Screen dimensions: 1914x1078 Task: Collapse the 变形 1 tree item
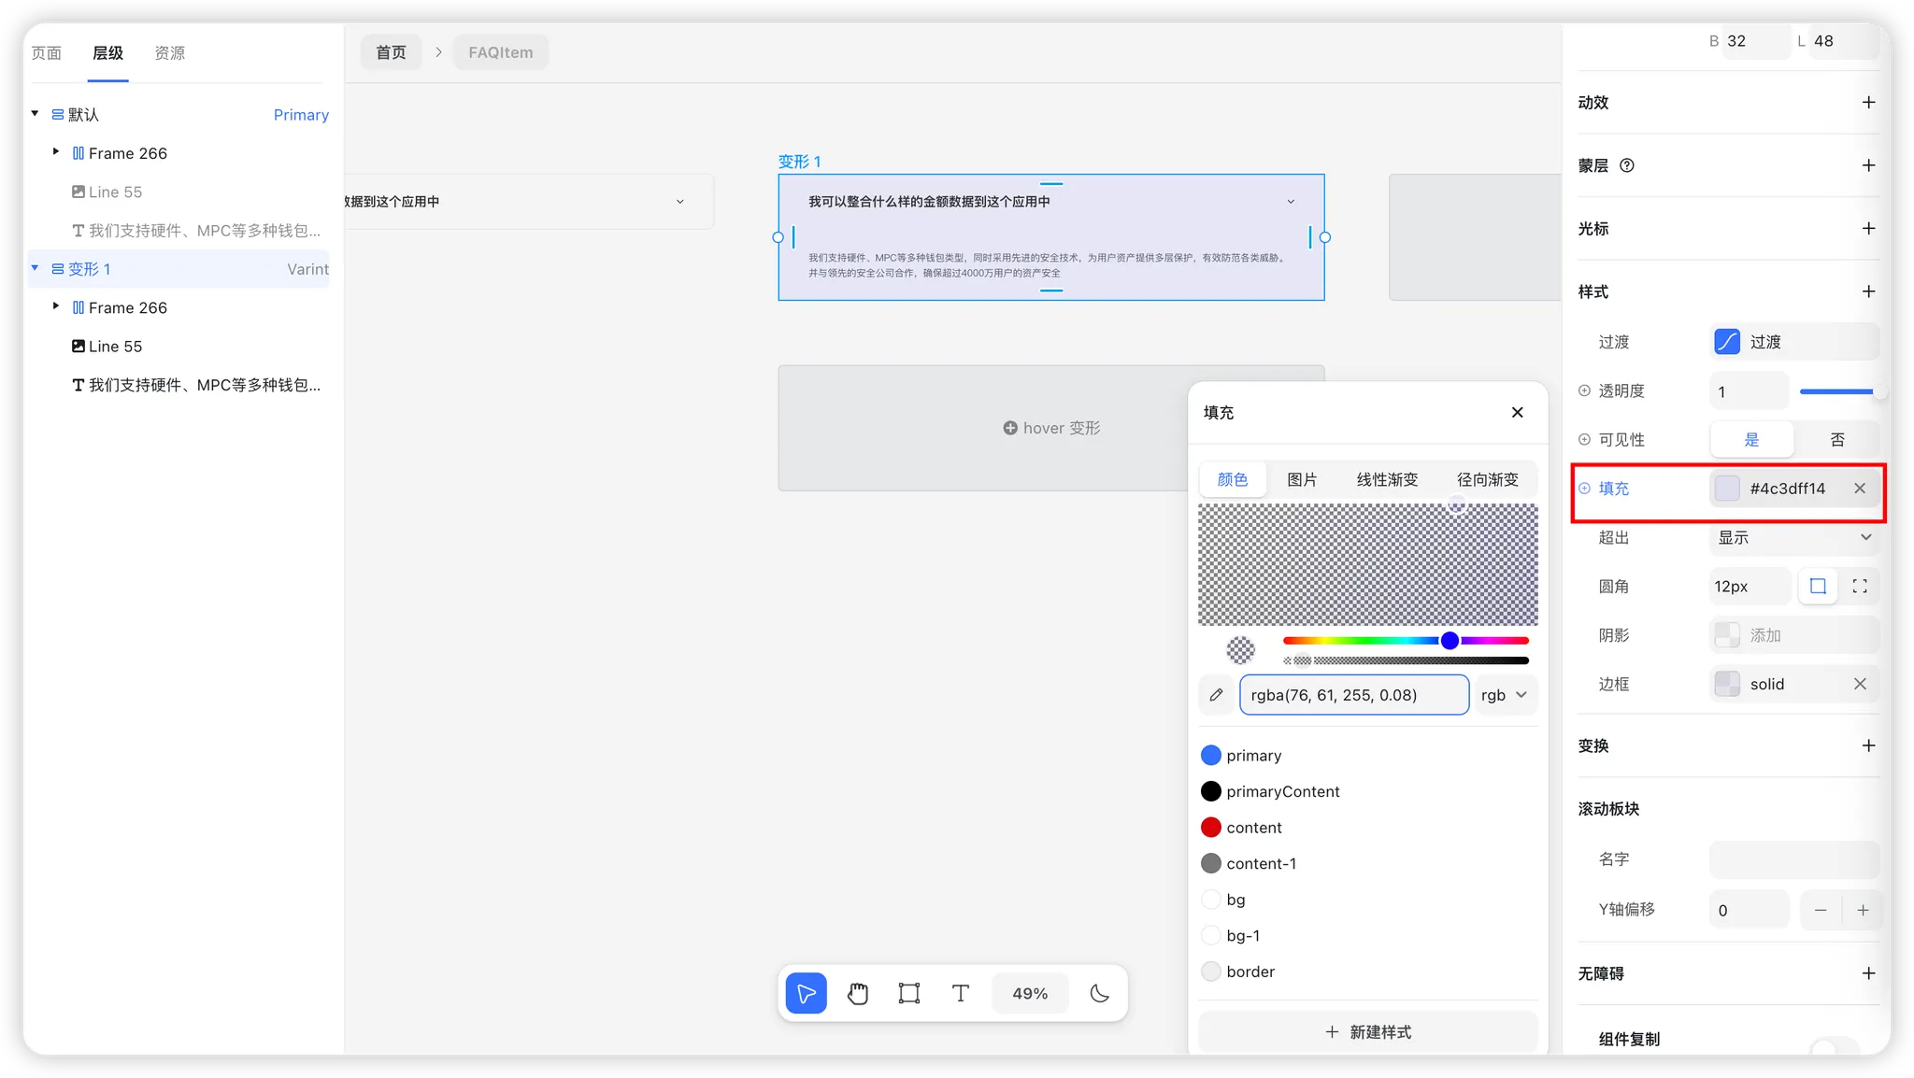[x=36, y=269]
